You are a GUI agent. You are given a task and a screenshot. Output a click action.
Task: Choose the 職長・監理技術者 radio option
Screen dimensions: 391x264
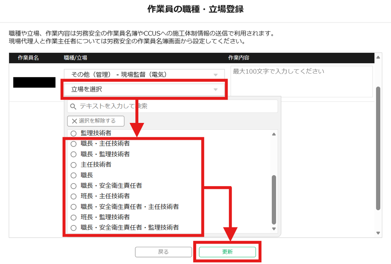tap(74, 155)
